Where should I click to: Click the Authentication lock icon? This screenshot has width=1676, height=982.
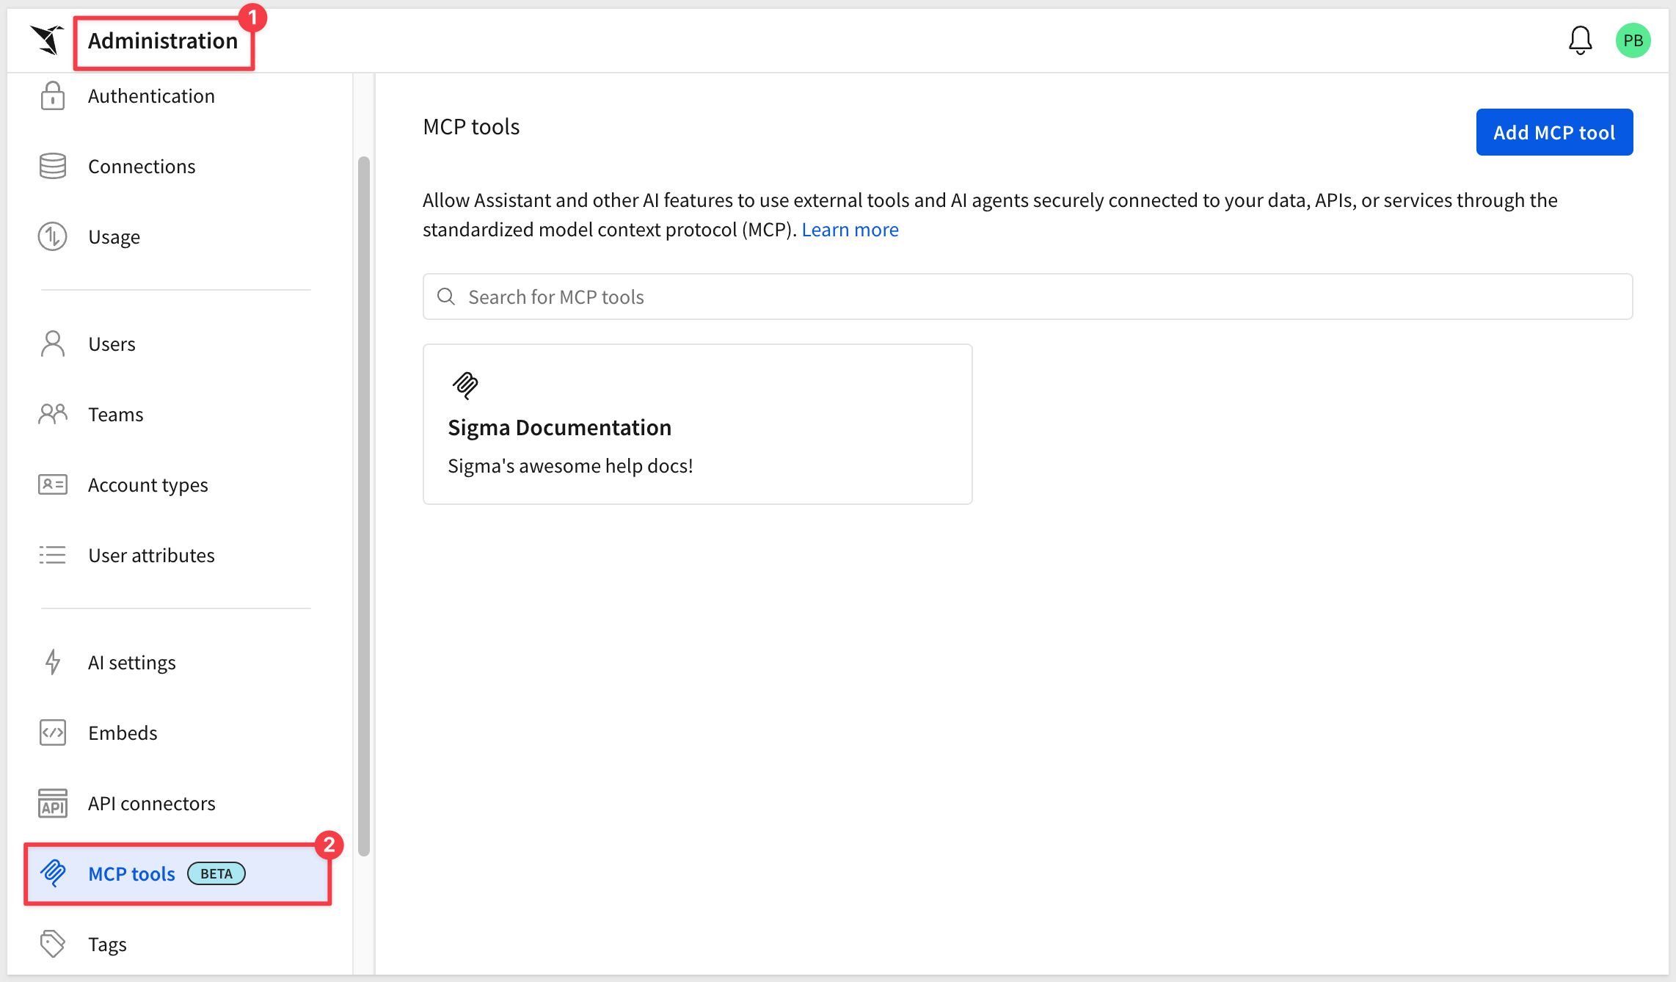click(x=53, y=96)
